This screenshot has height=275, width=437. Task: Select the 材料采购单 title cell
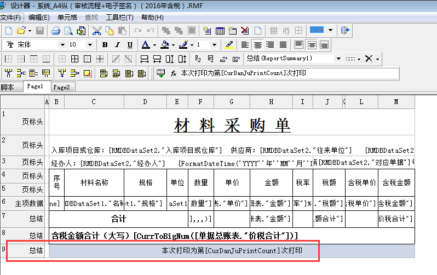(232, 125)
